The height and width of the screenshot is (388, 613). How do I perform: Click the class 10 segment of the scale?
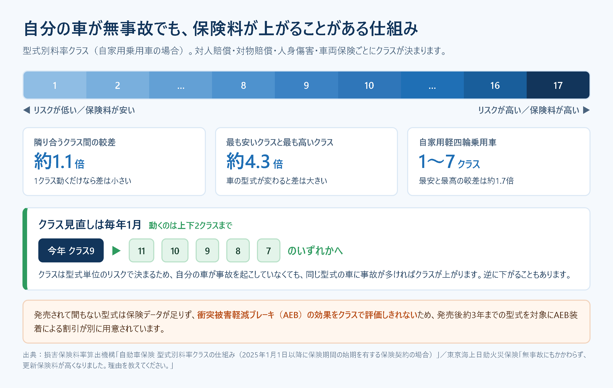(369, 85)
